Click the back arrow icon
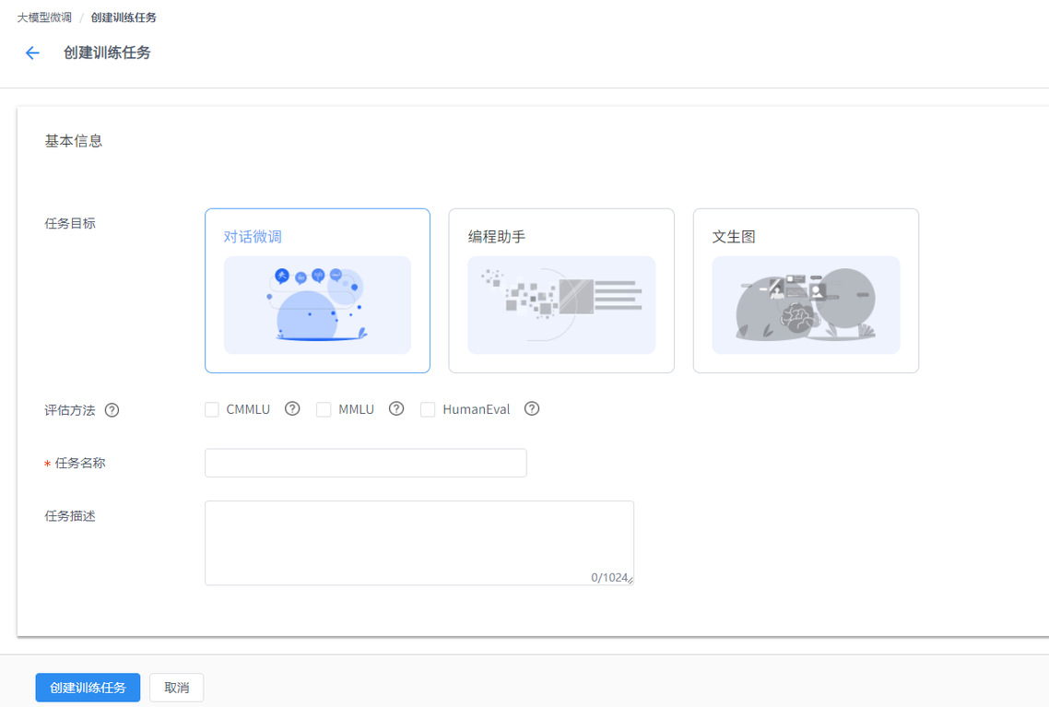1049x707 pixels. pyautogui.click(x=32, y=53)
